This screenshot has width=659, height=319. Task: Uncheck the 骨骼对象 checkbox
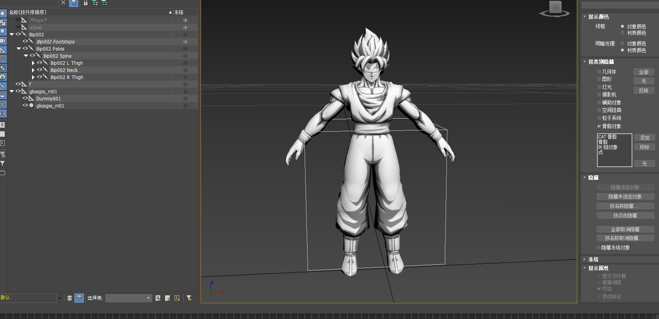[599, 126]
